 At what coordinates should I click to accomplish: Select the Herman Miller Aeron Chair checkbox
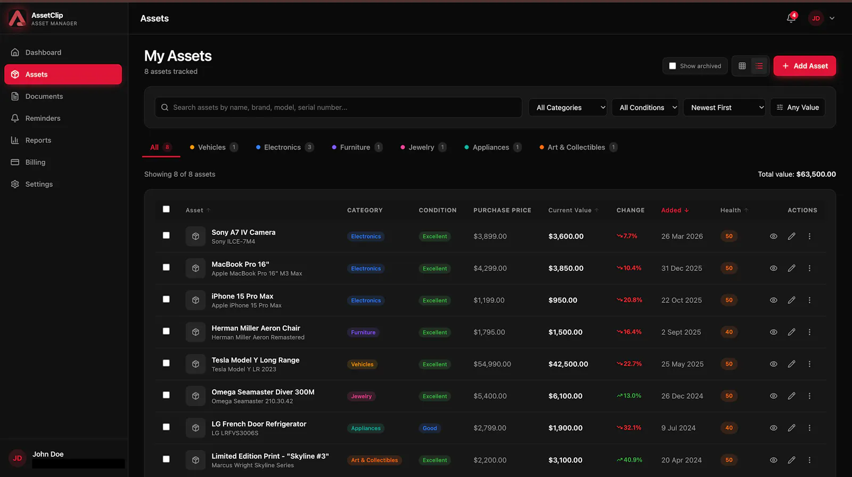[166, 331]
